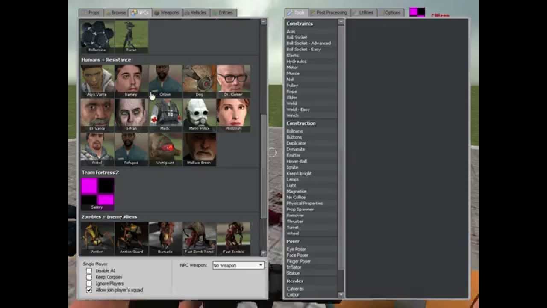
Task: Spawn the Dr. Kleiner NPC
Action: coord(233,81)
